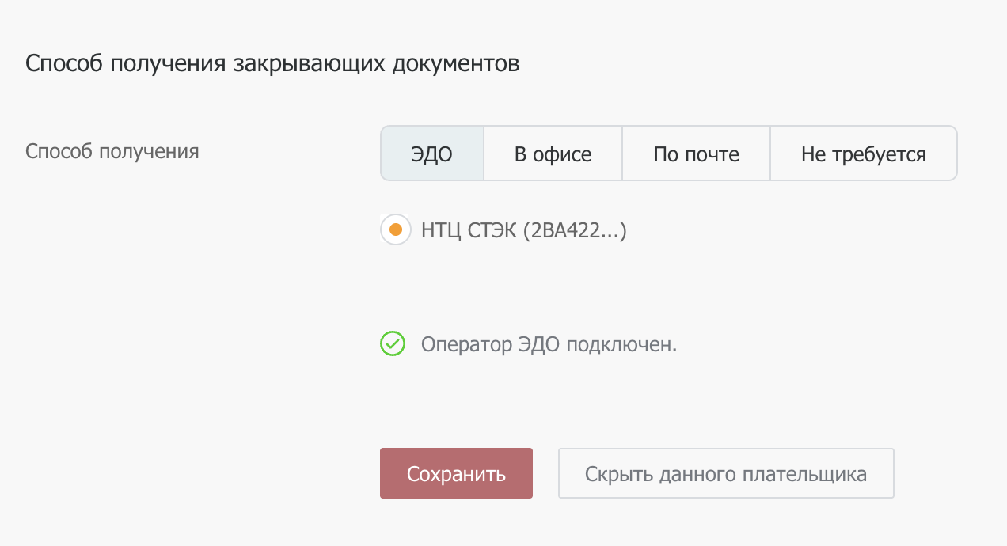Select the НТЦ СТЭК radio button

(x=396, y=230)
